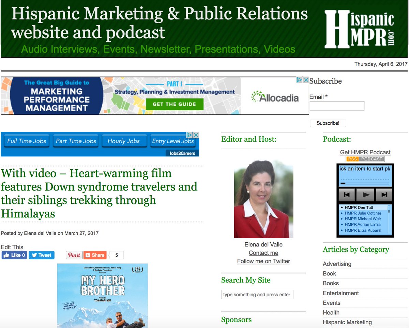Close the Allocadia banner ad

306,80
